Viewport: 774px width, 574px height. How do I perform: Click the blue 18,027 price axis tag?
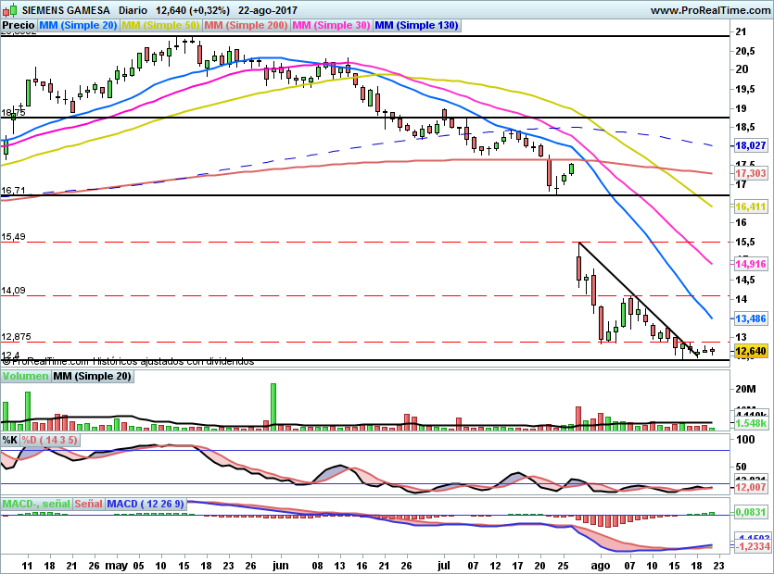752,145
